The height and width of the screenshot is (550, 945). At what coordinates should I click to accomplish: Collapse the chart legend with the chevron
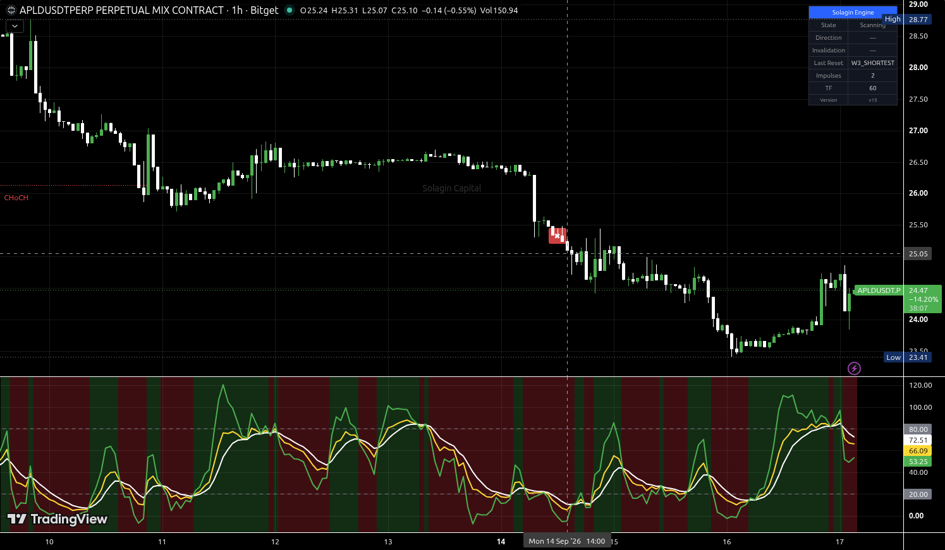tap(15, 27)
